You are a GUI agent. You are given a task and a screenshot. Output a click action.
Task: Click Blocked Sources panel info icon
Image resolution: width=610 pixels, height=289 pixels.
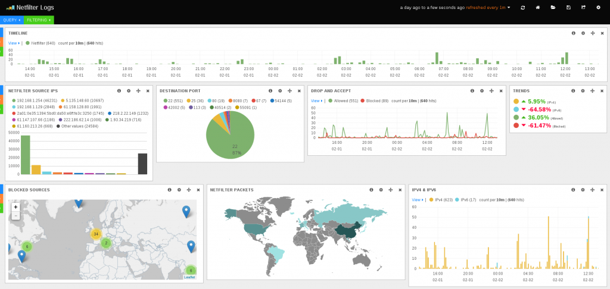pos(170,190)
